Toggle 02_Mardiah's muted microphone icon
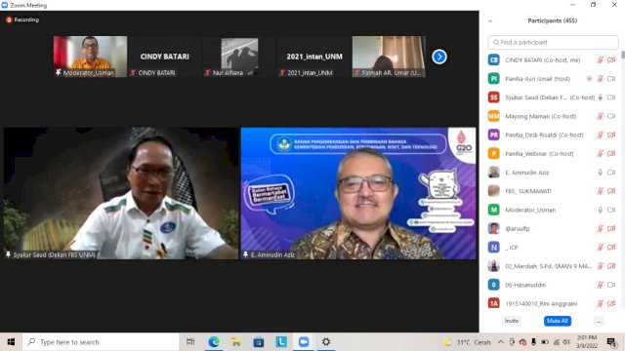 point(600,266)
